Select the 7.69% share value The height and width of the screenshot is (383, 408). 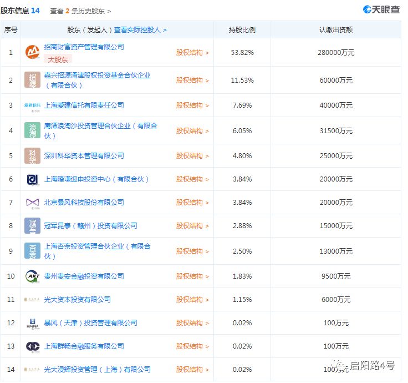[242, 105]
